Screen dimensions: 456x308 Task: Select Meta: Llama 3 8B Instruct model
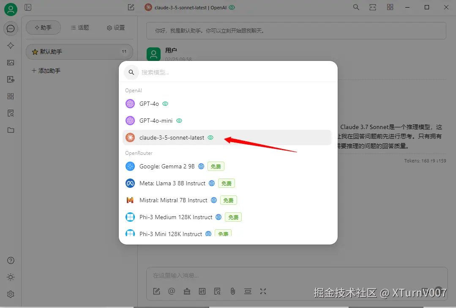tap(227, 183)
